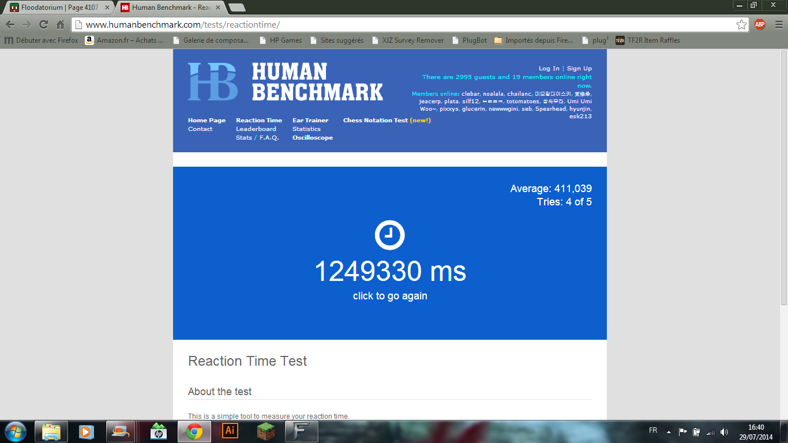Close the Human Benchmark tab

218,7
